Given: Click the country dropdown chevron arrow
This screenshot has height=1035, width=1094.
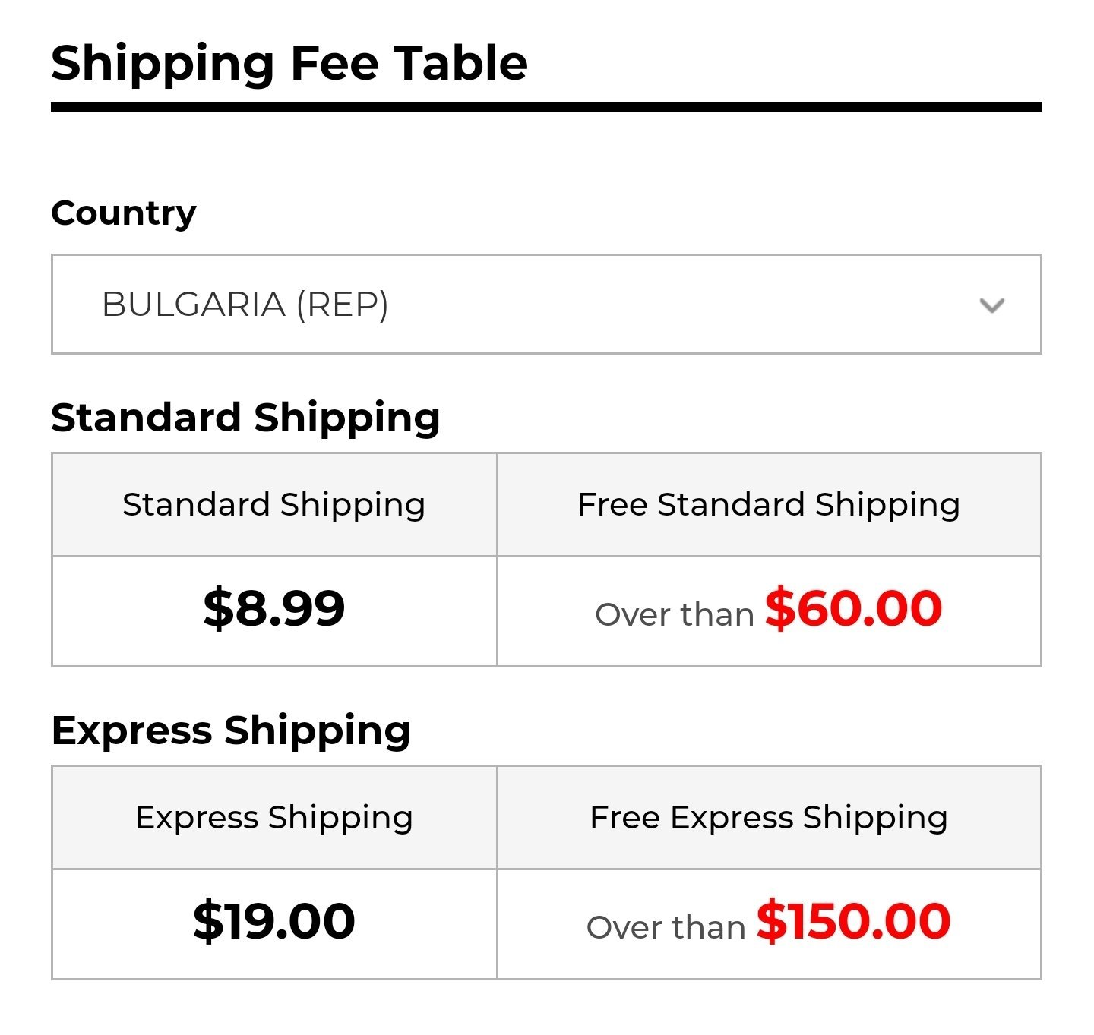Looking at the screenshot, I should point(991,305).
